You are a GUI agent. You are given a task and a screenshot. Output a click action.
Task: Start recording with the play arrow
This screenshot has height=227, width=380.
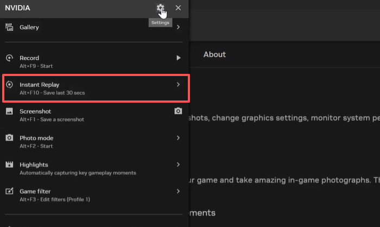click(178, 58)
